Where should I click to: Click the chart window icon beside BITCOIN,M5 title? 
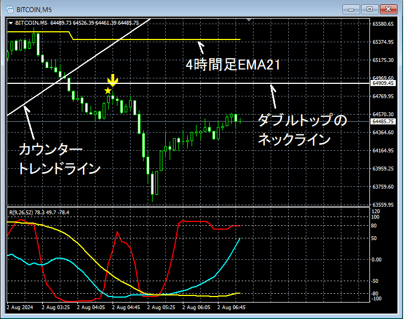(x=10, y=9)
